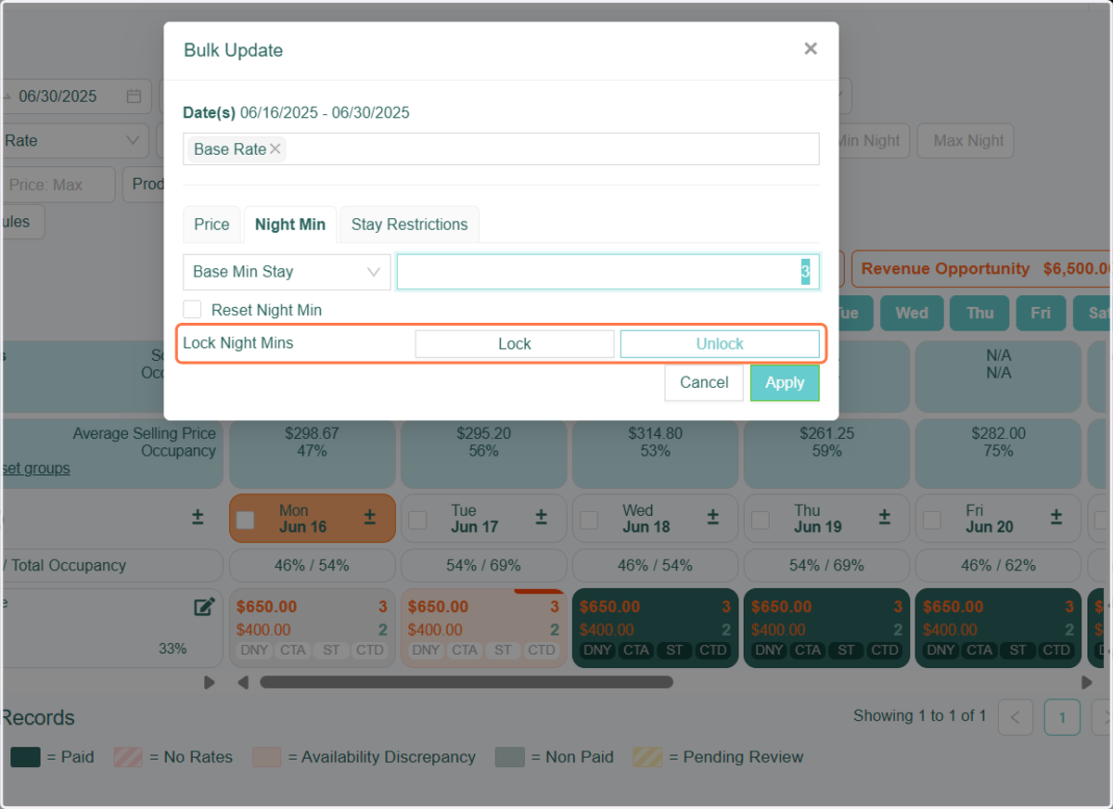Select the Fri weekday button
The height and width of the screenshot is (809, 1113).
click(x=1041, y=314)
